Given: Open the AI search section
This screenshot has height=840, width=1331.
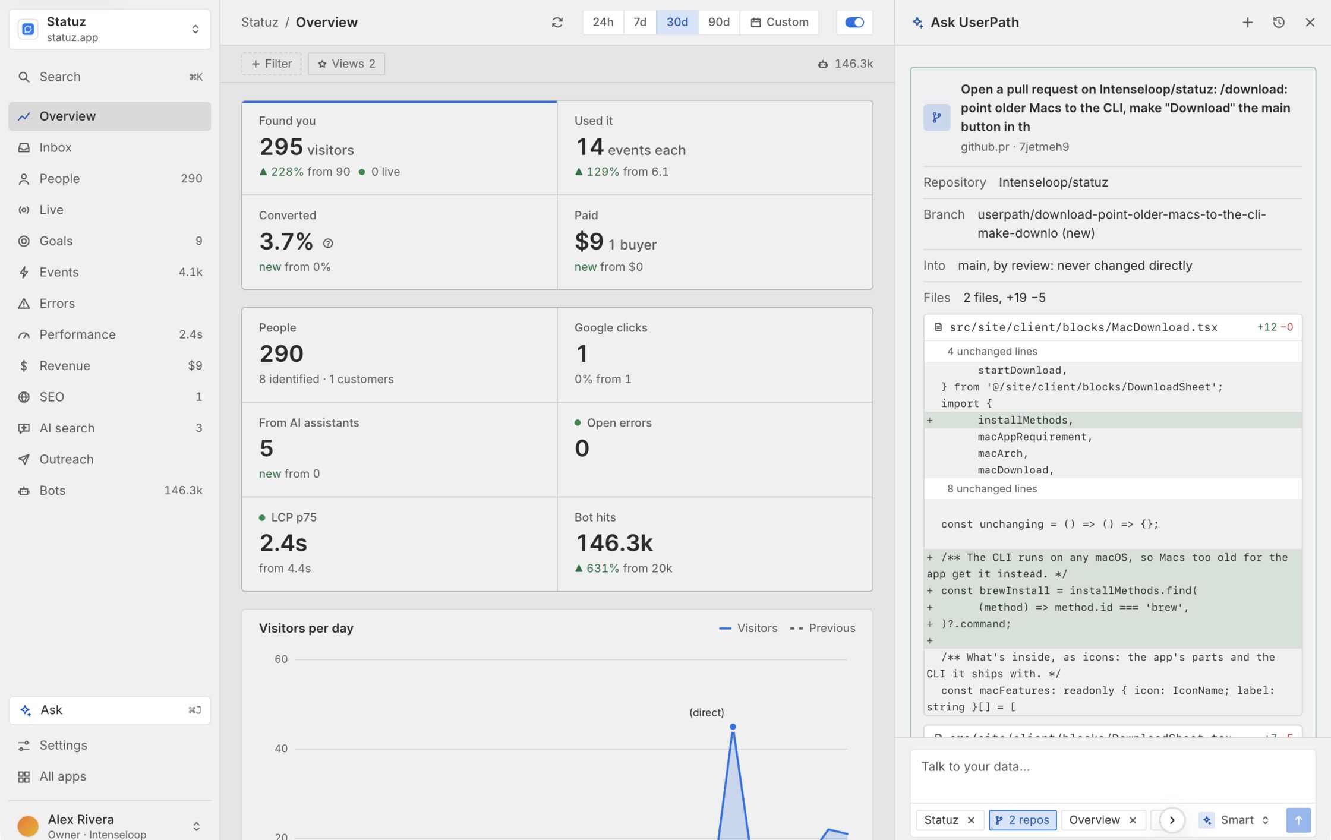Looking at the screenshot, I should (109, 428).
